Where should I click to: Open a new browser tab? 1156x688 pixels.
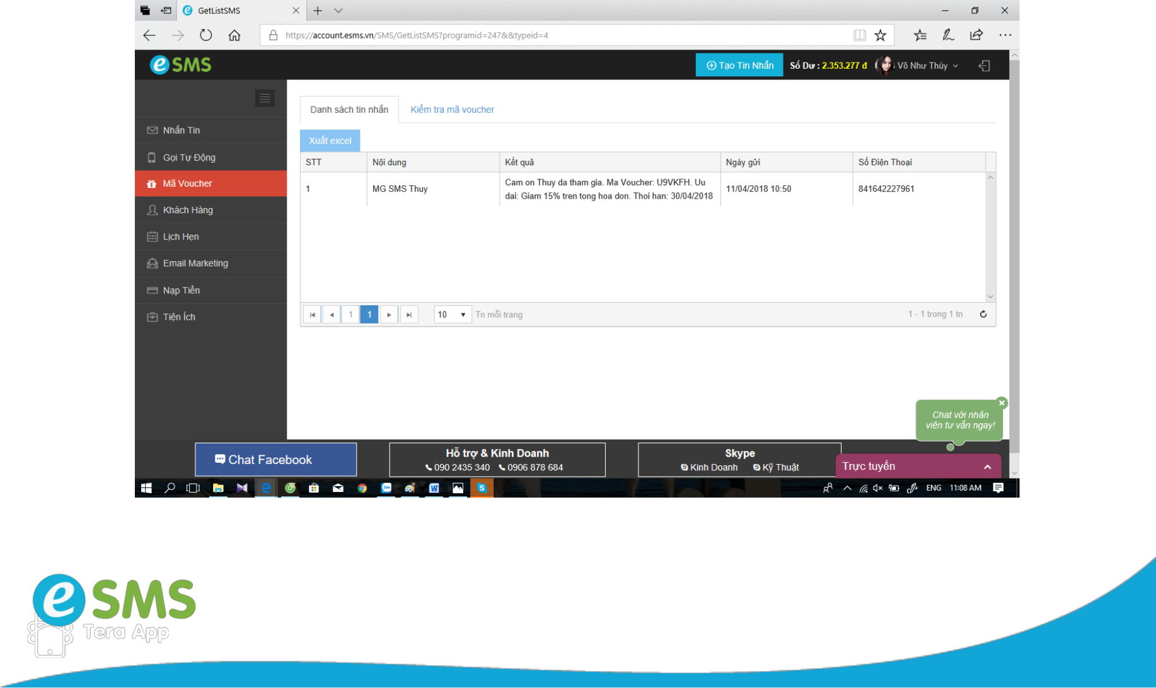coord(318,11)
